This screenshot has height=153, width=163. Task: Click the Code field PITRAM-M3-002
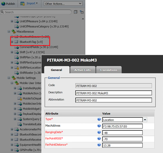[x=114, y=86]
